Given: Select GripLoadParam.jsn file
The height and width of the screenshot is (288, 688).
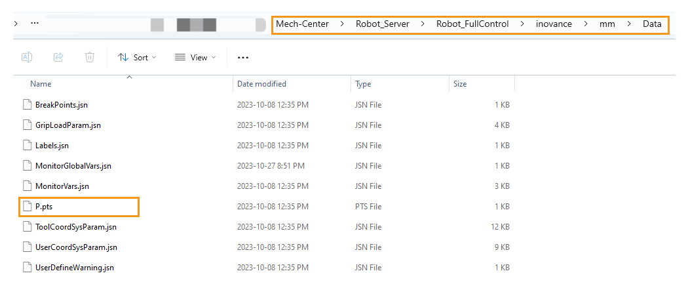Looking at the screenshot, I should (67, 125).
